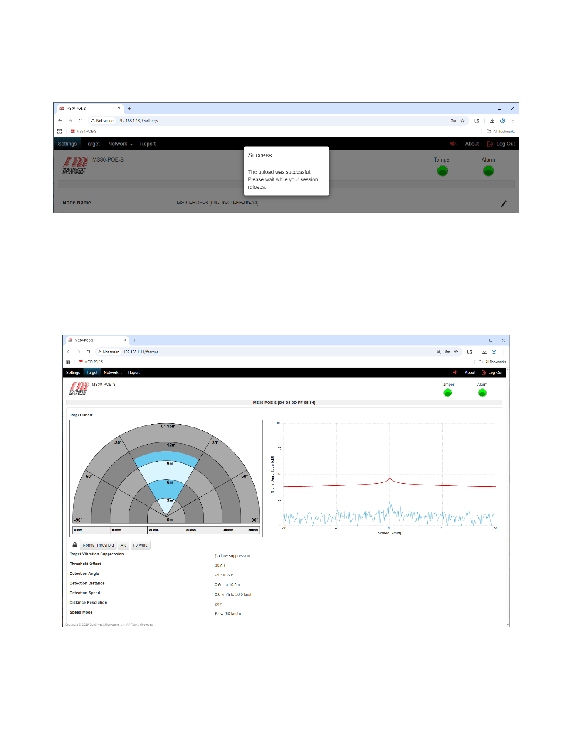This screenshot has height=733, width=566.
Task: Click the download icon in lower browser toolbar
Action: point(484,352)
